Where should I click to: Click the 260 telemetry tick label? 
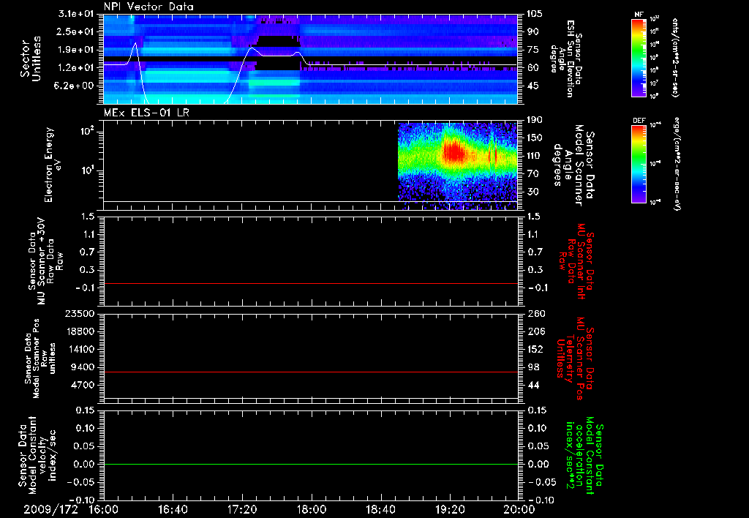click(x=535, y=314)
